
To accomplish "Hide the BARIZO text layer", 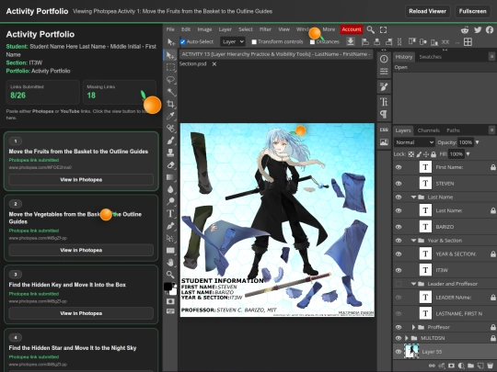I will tap(399, 227).
